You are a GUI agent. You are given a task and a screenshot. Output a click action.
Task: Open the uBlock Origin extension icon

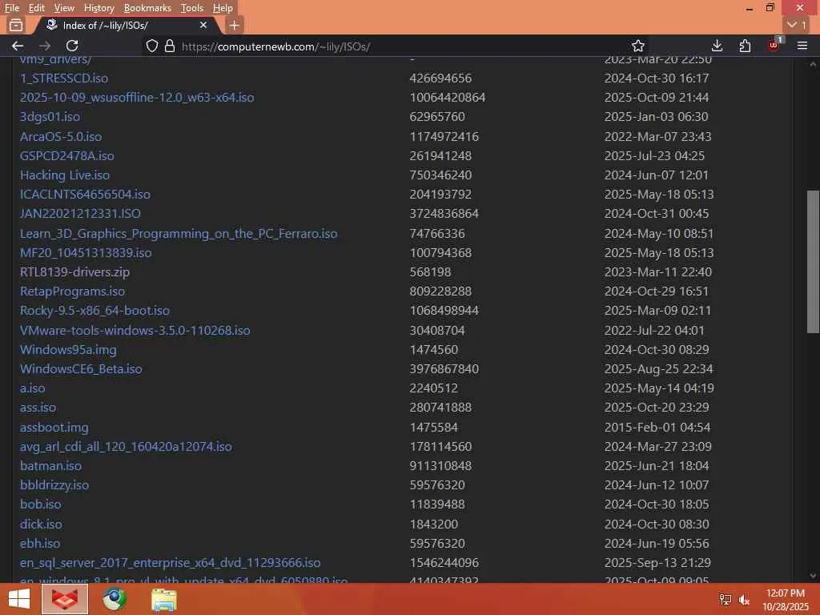[x=774, y=45]
